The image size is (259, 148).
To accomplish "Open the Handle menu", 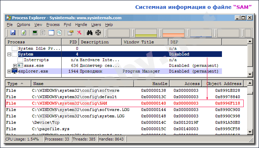I will tap(81, 25).
